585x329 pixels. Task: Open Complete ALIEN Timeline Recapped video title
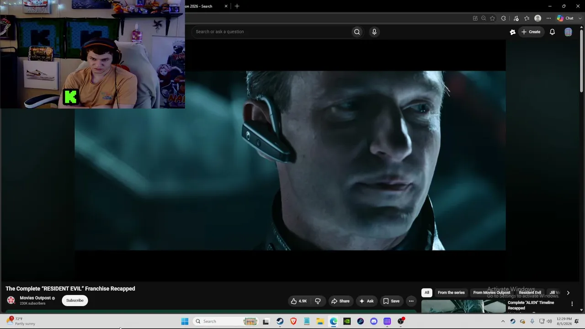(x=531, y=305)
